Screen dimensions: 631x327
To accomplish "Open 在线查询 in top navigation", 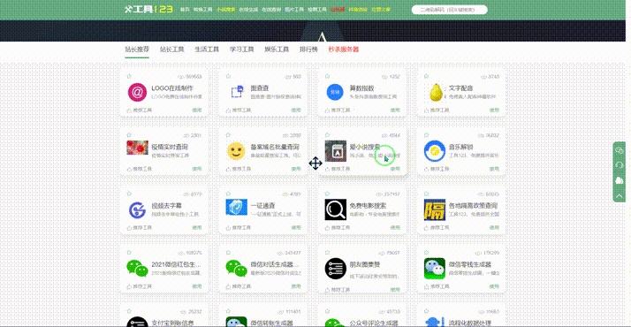I will pyautogui.click(x=271, y=9).
